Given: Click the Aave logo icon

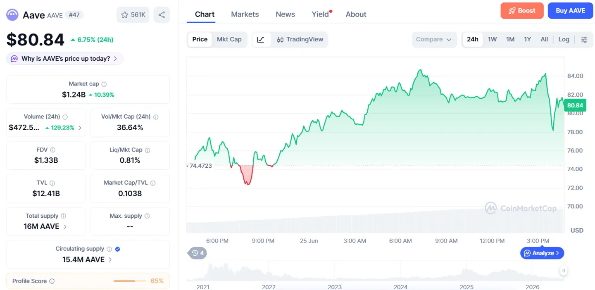Looking at the screenshot, I should 12,15.
